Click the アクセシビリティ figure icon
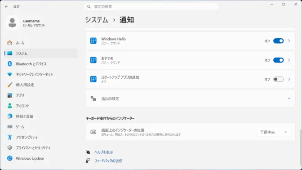Screen dimensions: 302x170 pos(9,137)
